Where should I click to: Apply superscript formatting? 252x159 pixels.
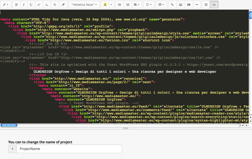[39, 4]
